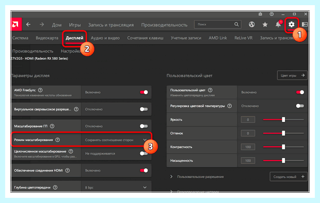The height and width of the screenshot is (203, 320).
Task: Go back with the left arrow
Action: [28, 24]
